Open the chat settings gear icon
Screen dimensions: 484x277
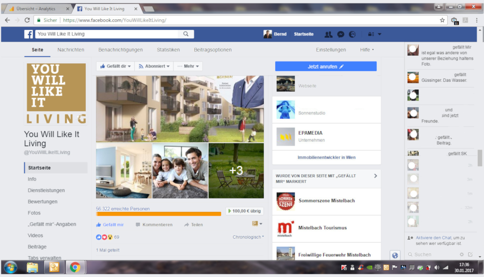click(x=462, y=254)
